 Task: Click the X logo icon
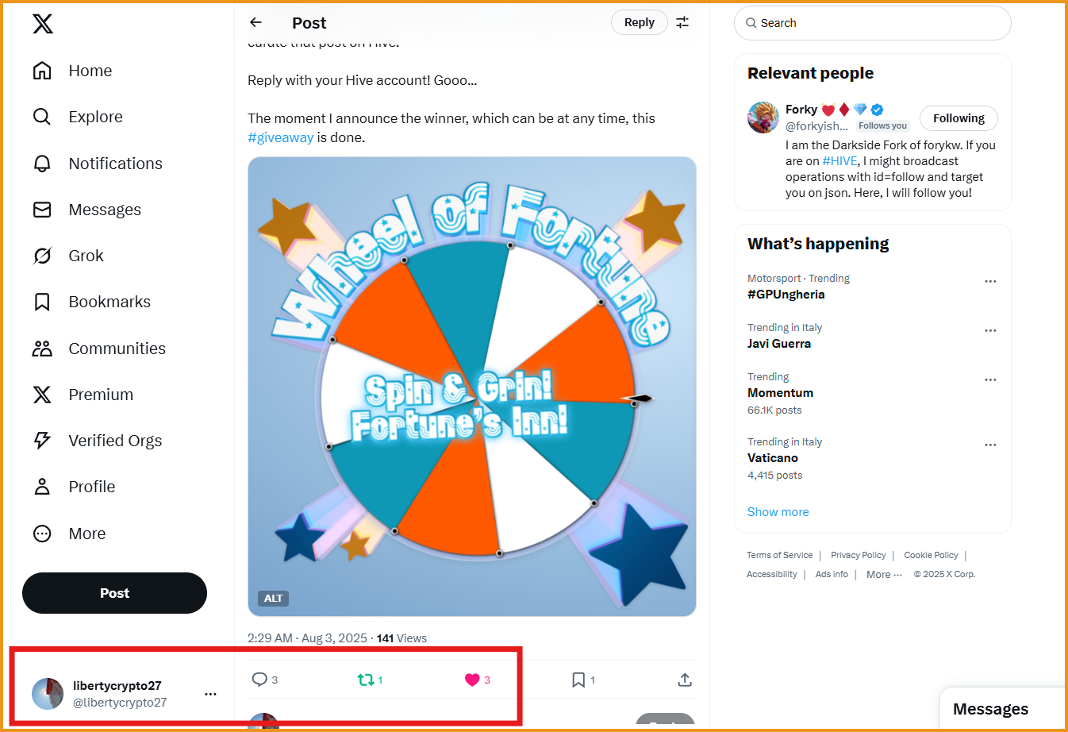43,24
